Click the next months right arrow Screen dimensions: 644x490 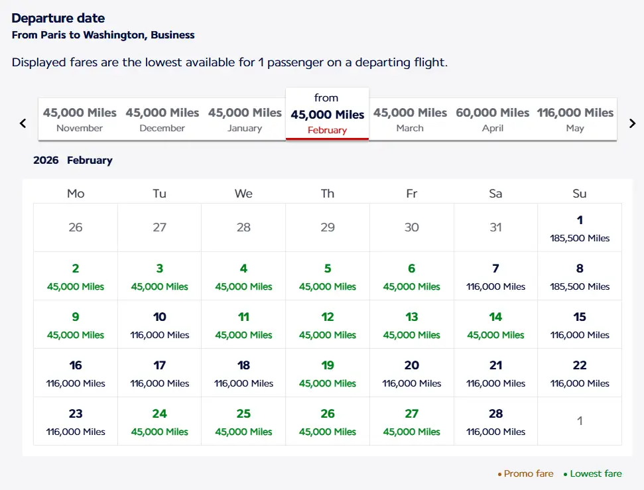point(632,123)
